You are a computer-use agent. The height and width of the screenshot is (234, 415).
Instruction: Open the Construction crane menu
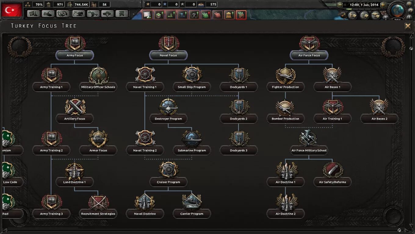(x=78, y=14)
